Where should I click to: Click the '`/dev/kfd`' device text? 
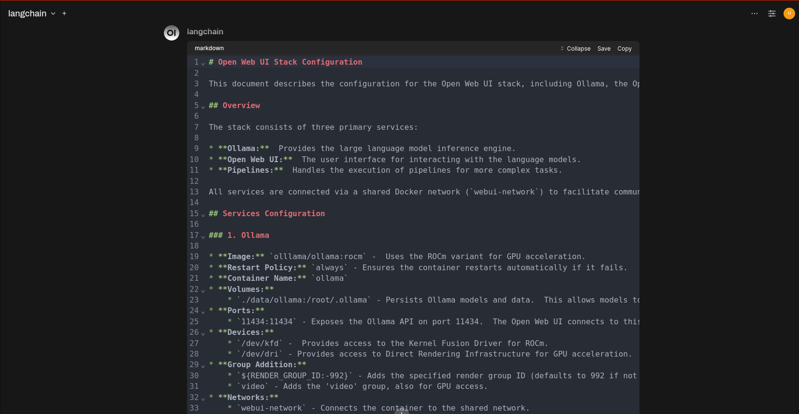click(260, 343)
